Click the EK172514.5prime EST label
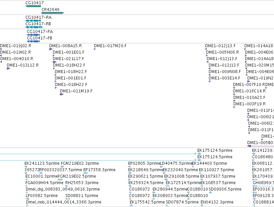 pyautogui.click(x=183, y=183)
